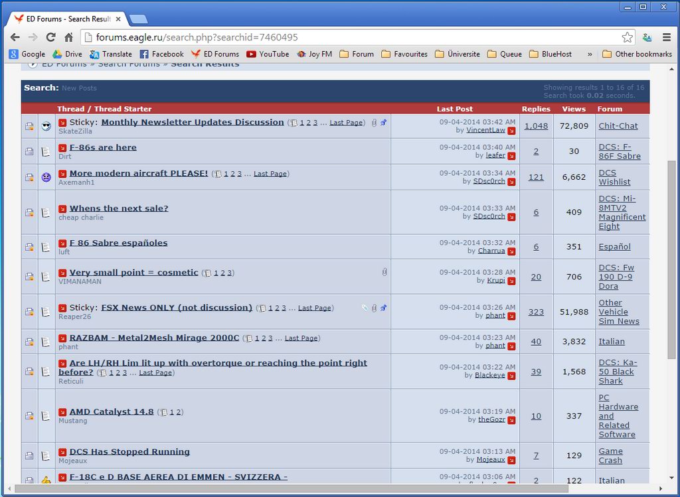Sort results by Views column header

coord(574,109)
